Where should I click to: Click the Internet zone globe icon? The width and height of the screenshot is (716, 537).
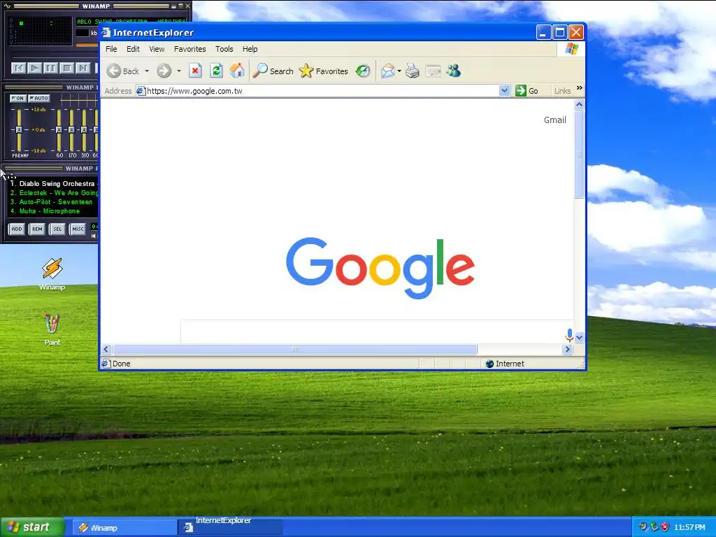(x=489, y=364)
